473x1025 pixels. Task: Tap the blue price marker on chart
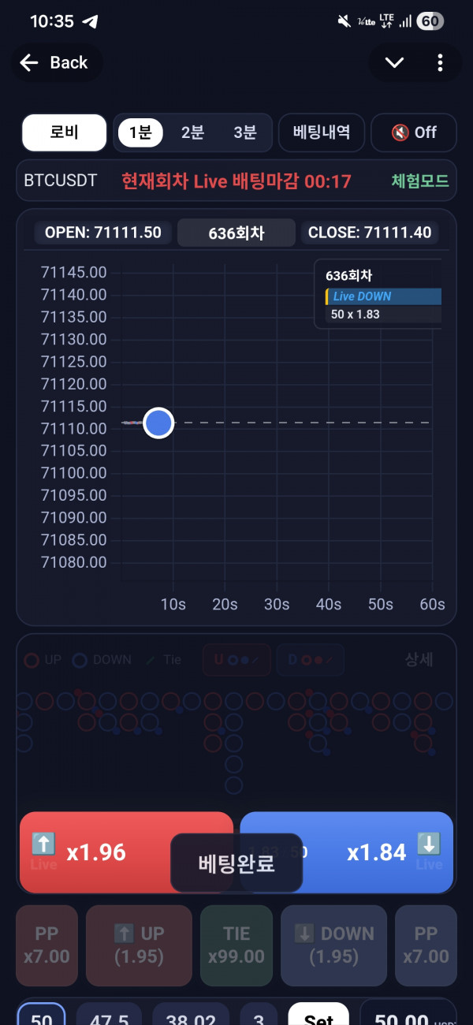(158, 423)
